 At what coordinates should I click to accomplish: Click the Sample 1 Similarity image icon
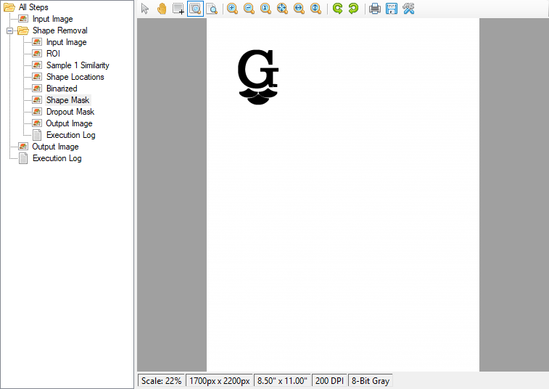pos(37,65)
